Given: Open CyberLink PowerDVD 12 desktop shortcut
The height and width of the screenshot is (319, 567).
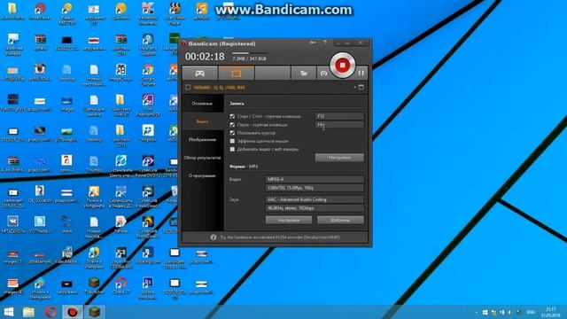Looking at the screenshot, I should (x=148, y=167).
